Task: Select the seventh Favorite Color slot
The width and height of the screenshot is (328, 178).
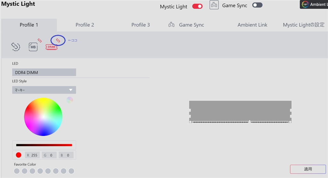Action: click(64, 171)
